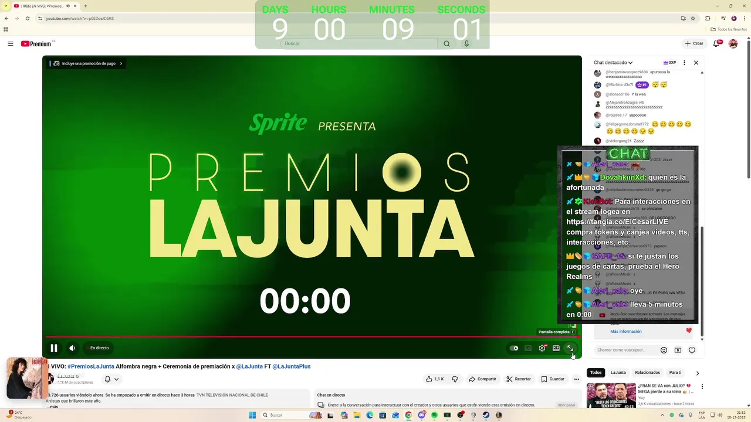Open video player settings gear
Screen dimensions: 751x422
click(x=542, y=348)
